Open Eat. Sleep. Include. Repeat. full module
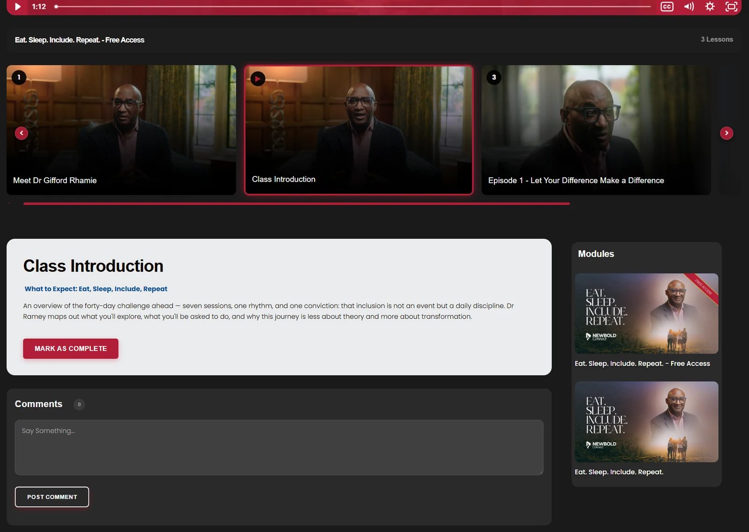The height and width of the screenshot is (532, 749). pyautogui.click(x=646, y=422)
